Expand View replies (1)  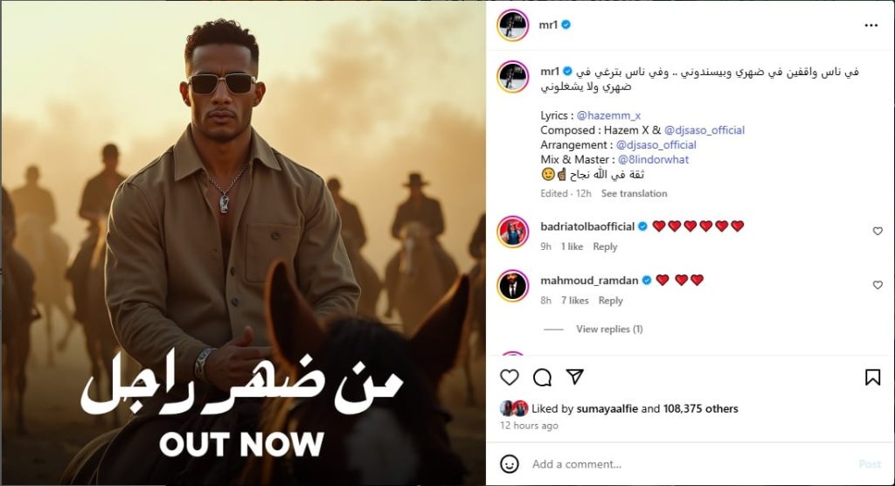(x=609, y=329)
